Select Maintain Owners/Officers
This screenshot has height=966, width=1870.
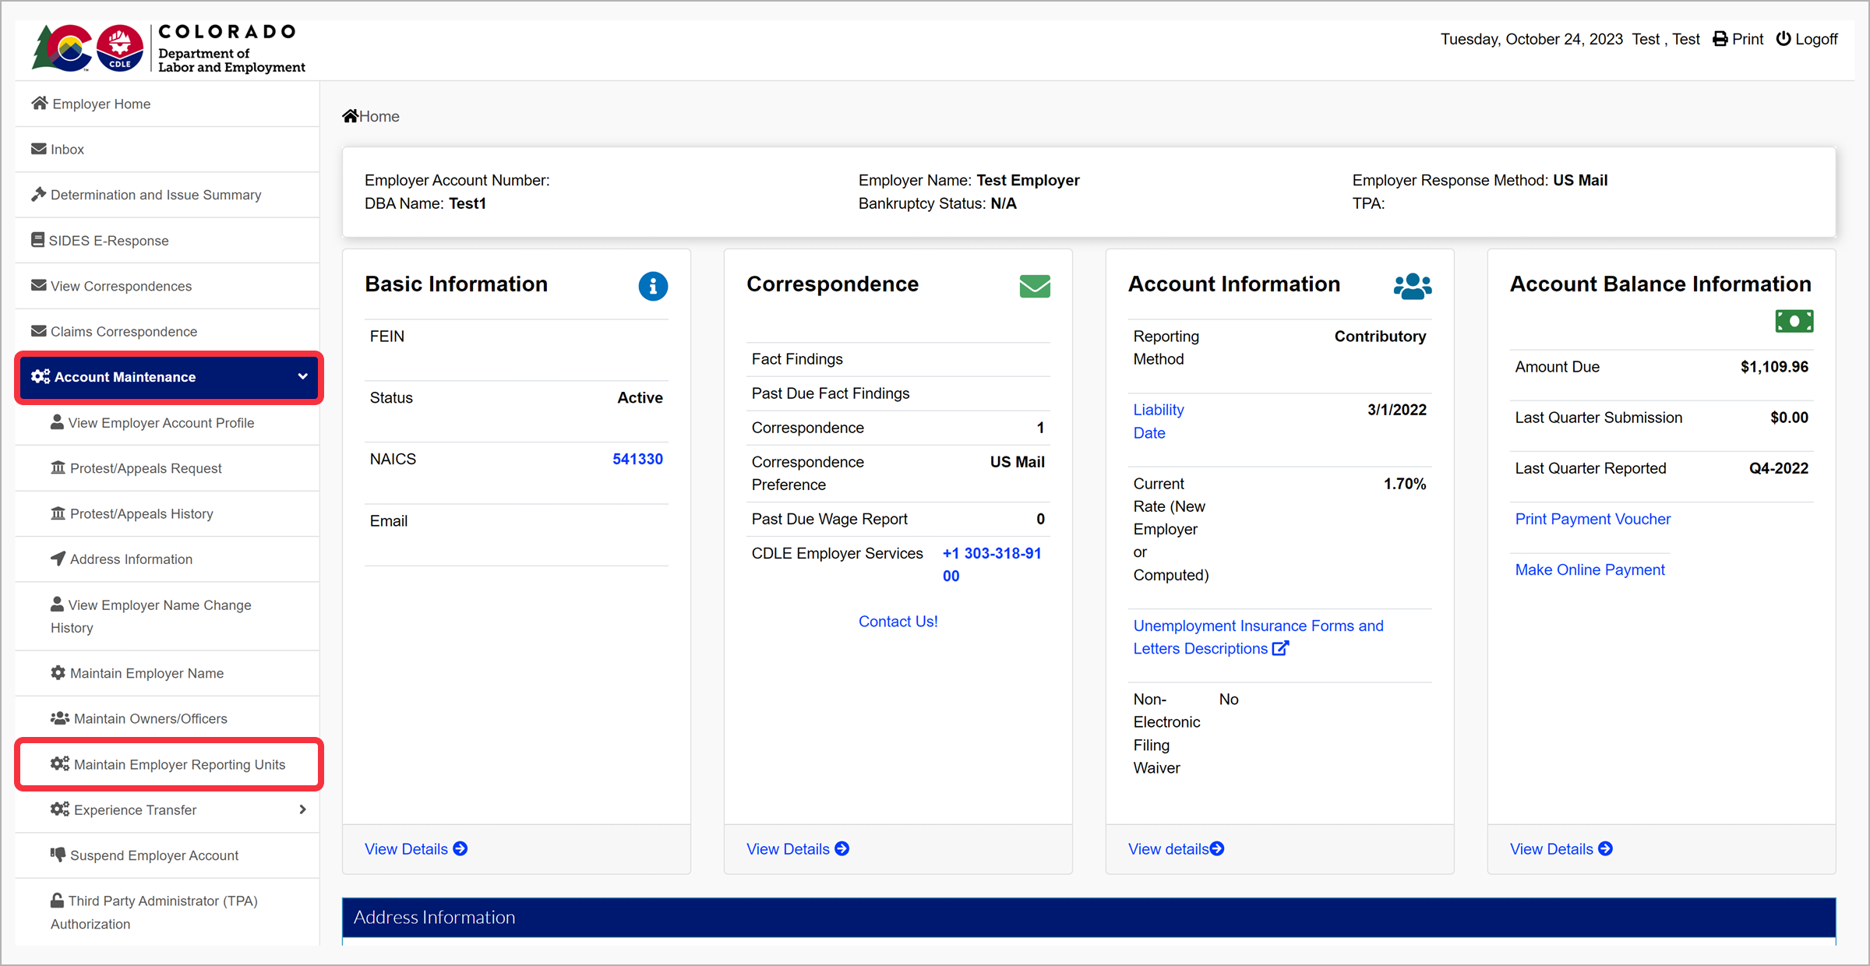pyautogui.click(x=168, y=718)
